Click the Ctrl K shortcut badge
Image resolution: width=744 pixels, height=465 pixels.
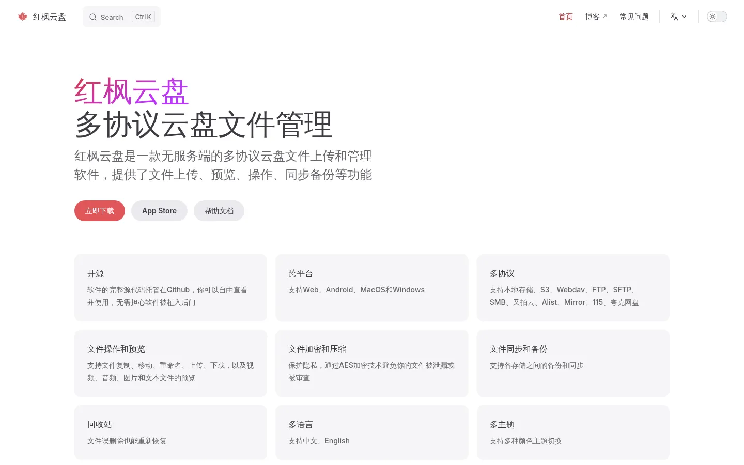click(143, 17)
